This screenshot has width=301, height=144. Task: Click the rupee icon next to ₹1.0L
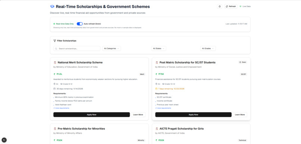tap(55, 74)
